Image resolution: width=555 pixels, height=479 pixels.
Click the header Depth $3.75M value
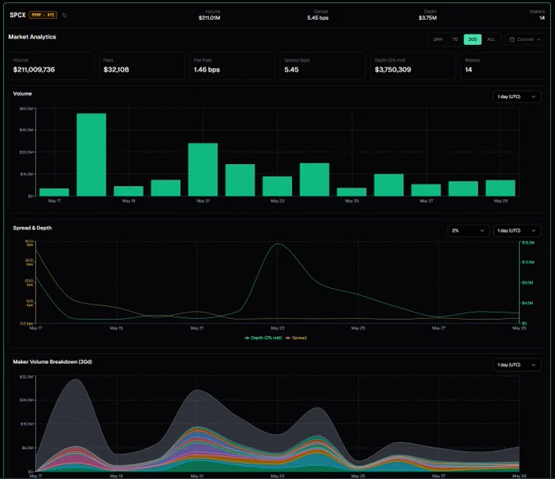428,18
